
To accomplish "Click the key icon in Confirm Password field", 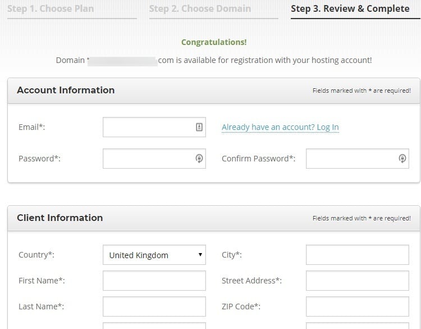I will coord(402,159).
